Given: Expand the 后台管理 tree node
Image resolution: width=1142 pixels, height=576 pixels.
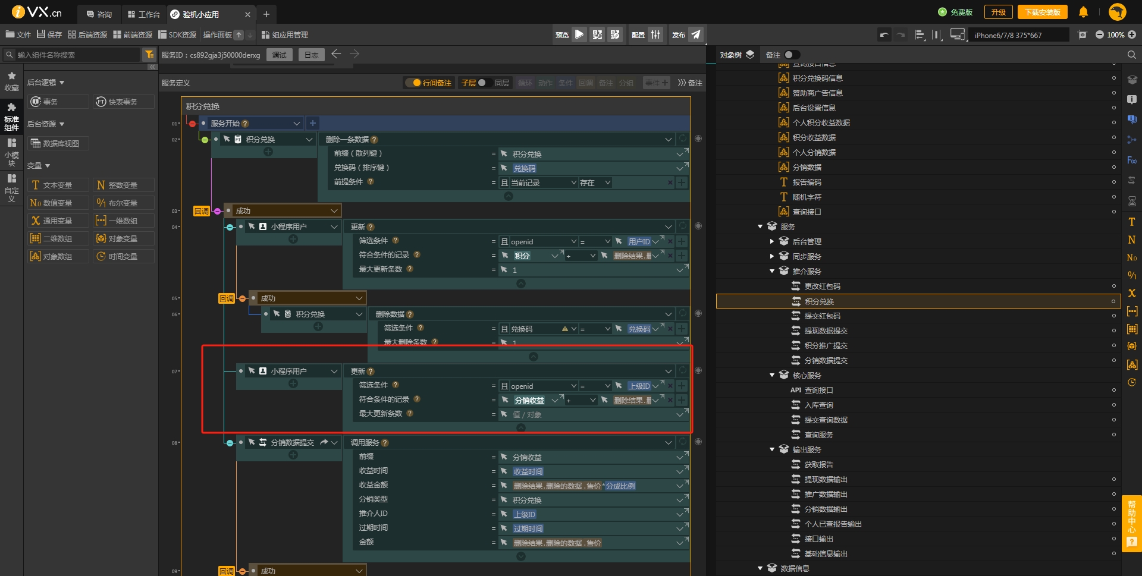Looking at the screenshot, I should pos(772,241).
